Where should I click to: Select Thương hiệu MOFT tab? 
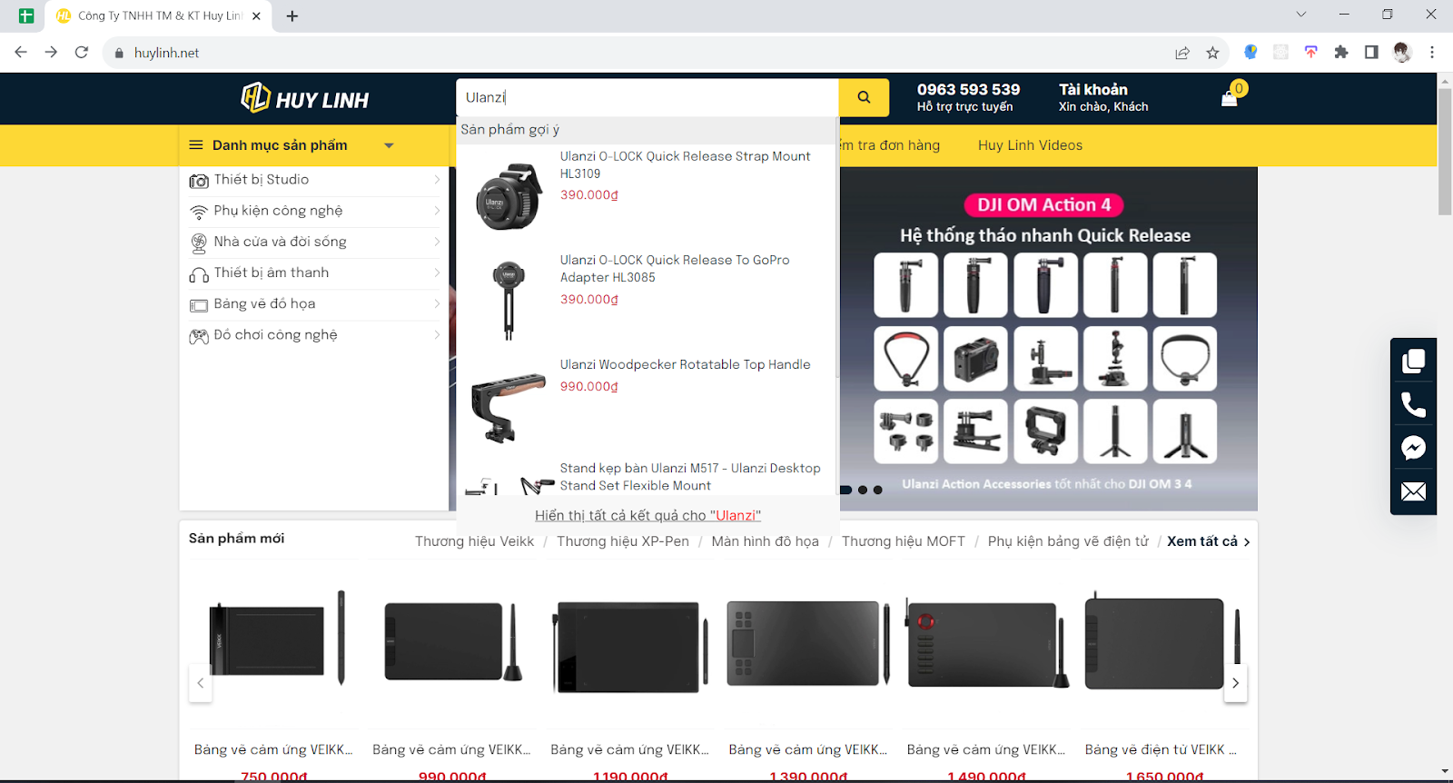(x=903, y=541)
